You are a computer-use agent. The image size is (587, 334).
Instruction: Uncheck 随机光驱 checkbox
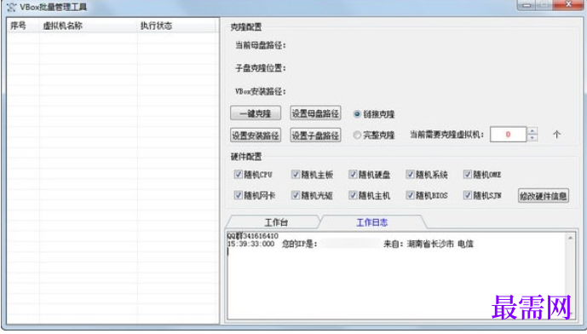(296, 195)
